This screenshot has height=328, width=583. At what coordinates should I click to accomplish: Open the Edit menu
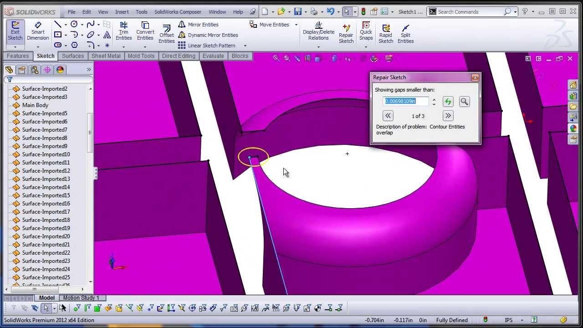click(x=87, y=12)
